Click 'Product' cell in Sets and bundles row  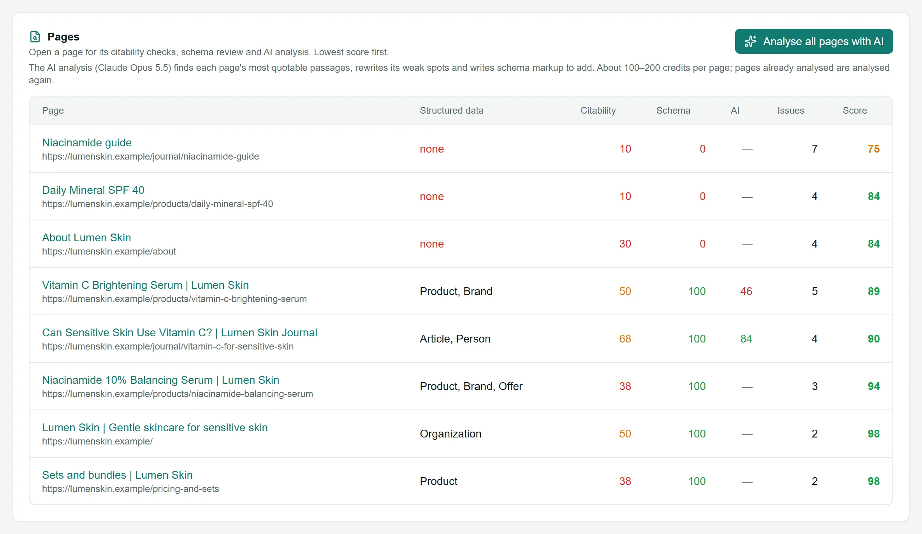pyautogui.click(x=438, y=481)
